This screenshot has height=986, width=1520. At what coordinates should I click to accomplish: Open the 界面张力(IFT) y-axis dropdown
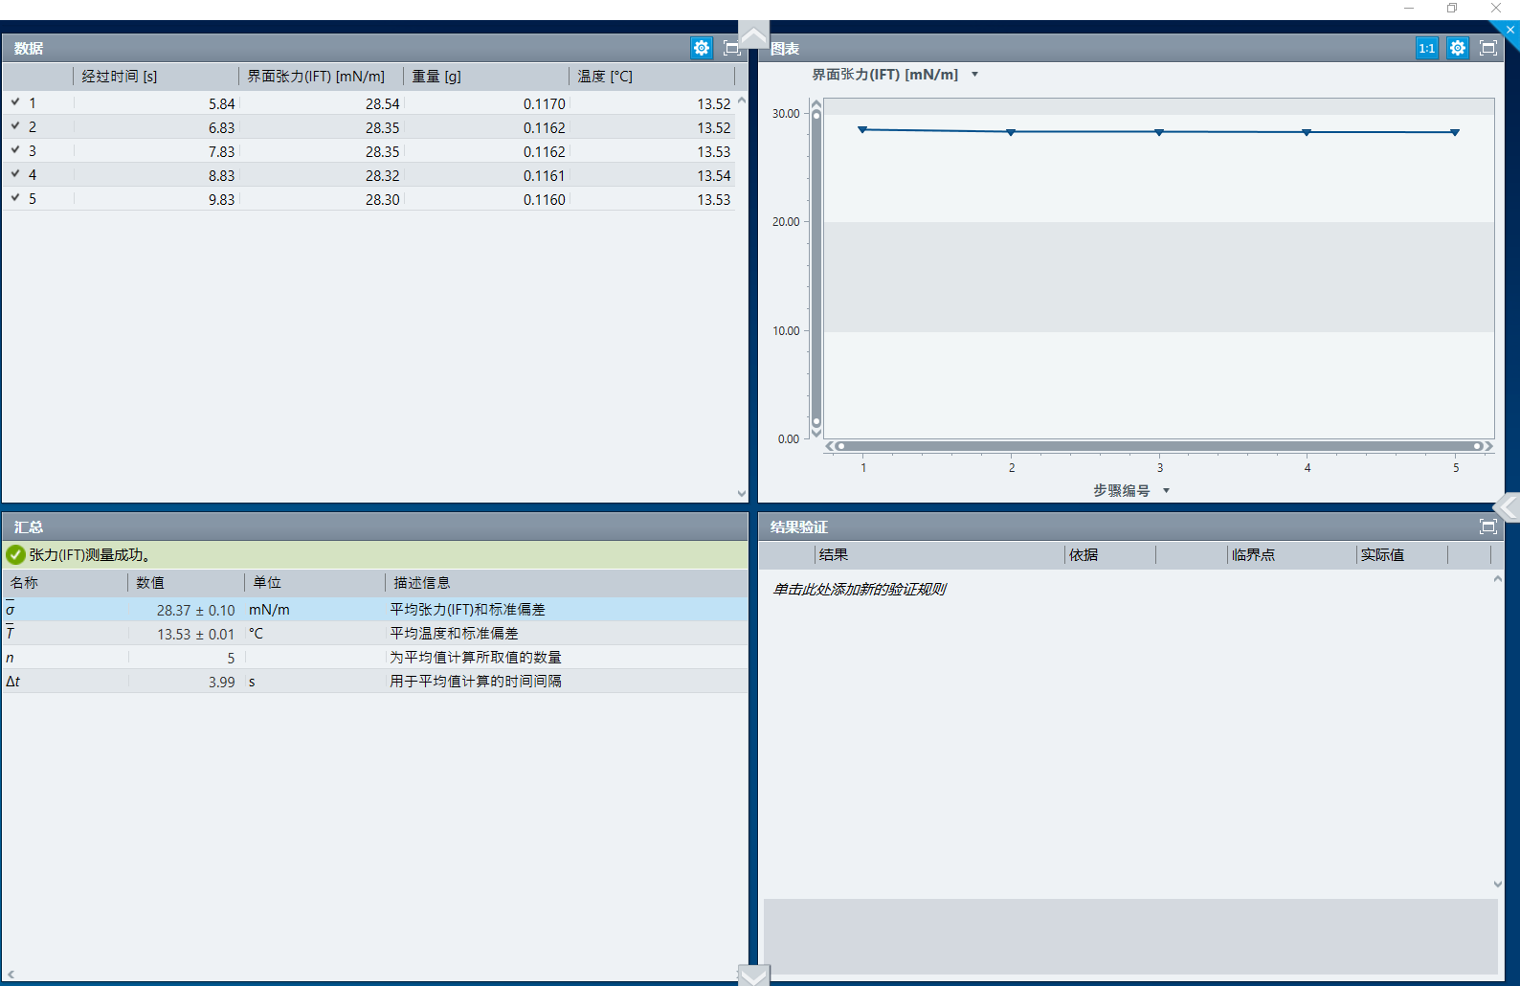point(974,75)
